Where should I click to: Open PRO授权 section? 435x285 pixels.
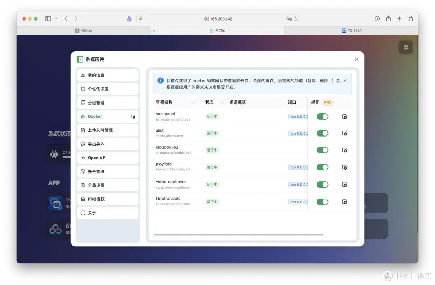click(108, 199)
